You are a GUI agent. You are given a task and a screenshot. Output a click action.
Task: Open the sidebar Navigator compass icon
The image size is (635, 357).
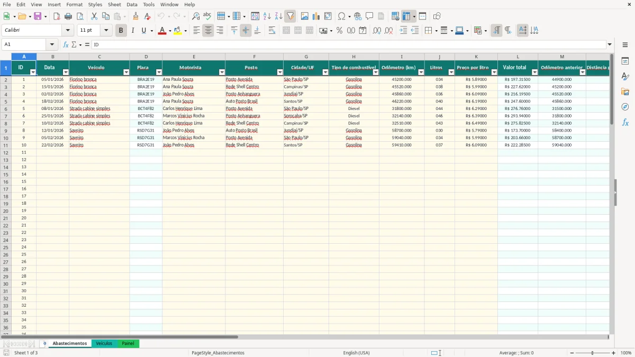(625, 107)
